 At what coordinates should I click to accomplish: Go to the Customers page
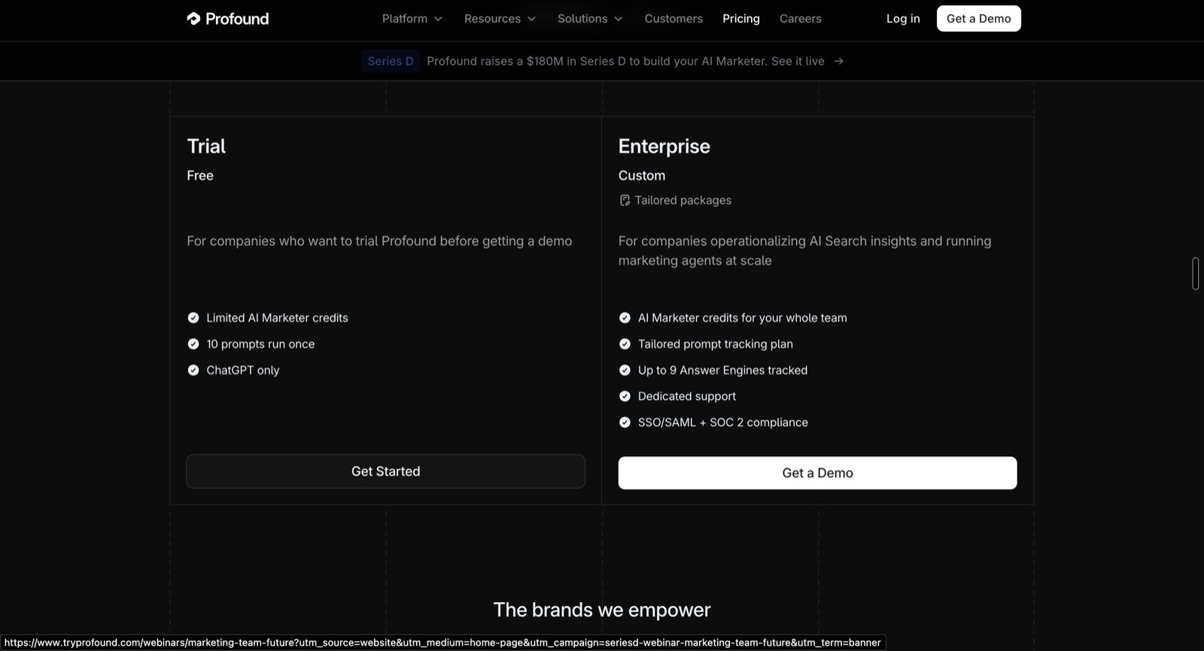(x=673, y=19)
